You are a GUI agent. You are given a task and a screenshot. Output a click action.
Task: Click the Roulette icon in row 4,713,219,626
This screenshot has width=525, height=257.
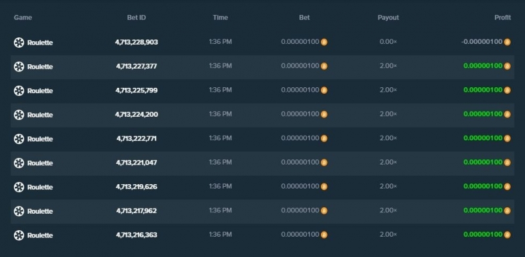(x=19, y=187)
